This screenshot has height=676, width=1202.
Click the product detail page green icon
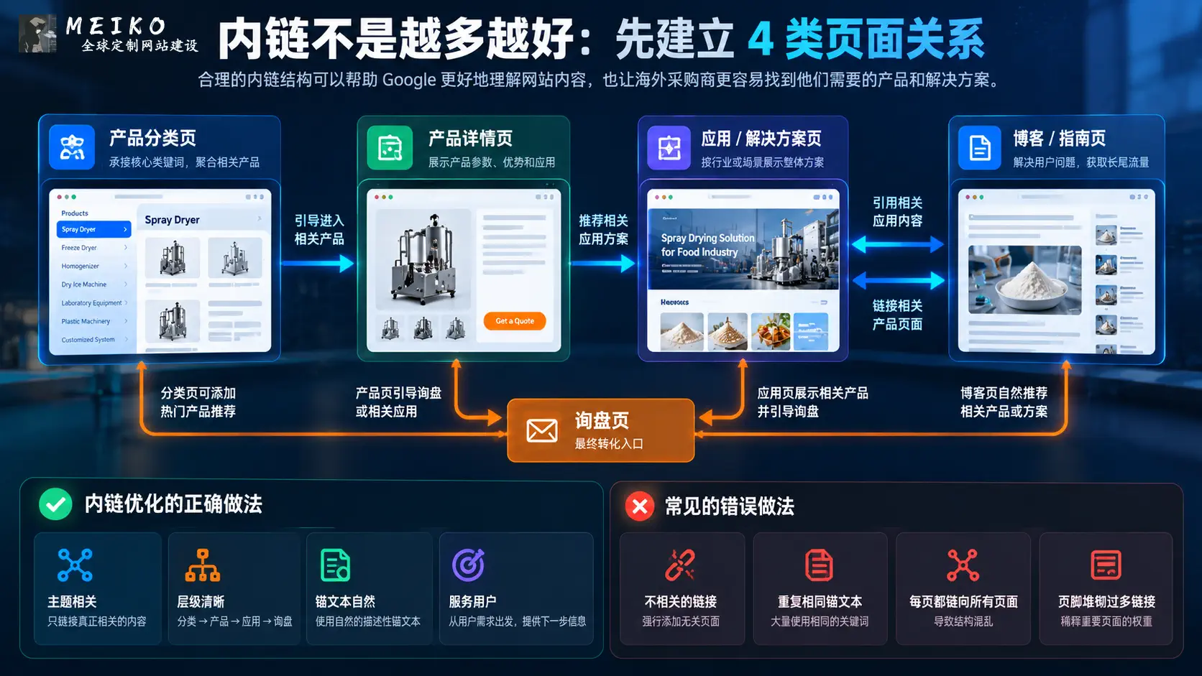(x=390, y=147)
